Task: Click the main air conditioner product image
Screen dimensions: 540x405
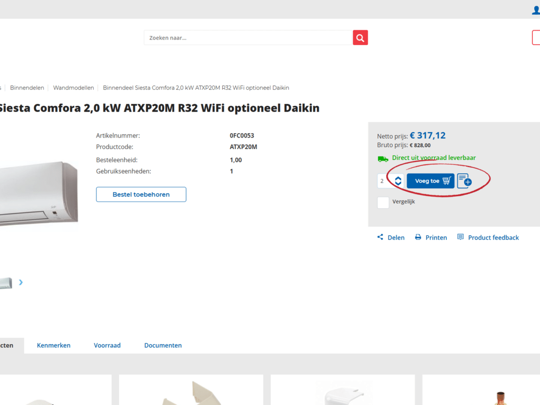Action: [x=39, y=193]
